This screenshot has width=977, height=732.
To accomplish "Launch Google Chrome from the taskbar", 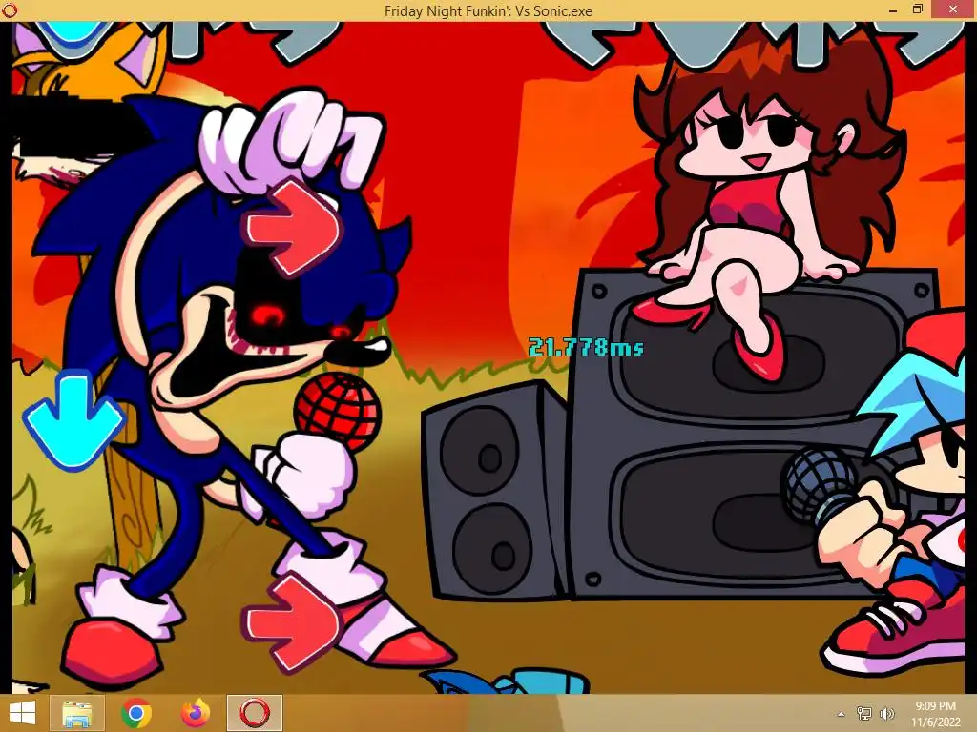I will [135, 713].
